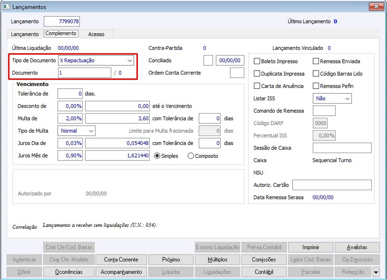Click the Juros Mês value 1,621440 field
The image size is (387, 280).
point(118,156)
